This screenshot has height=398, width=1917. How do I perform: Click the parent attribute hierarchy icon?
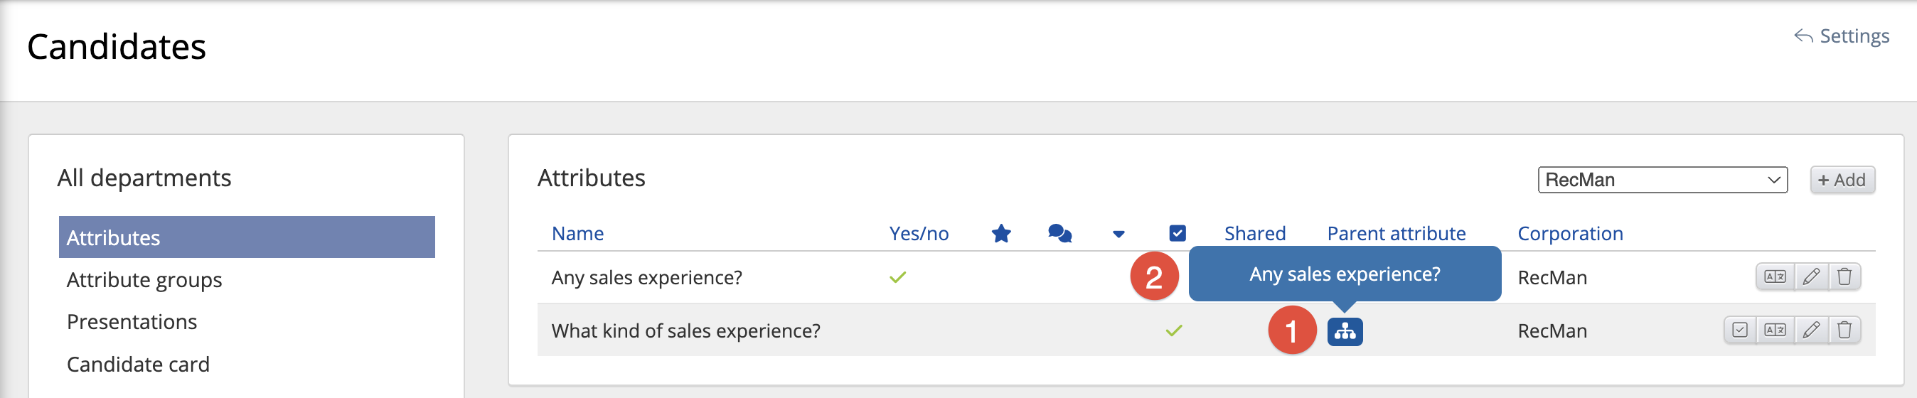1344,331
